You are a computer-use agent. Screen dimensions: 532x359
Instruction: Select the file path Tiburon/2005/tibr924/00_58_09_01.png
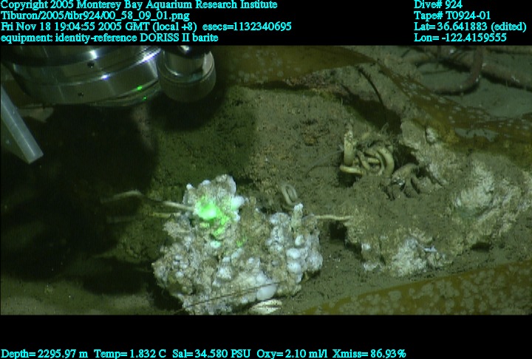point(95,16)
